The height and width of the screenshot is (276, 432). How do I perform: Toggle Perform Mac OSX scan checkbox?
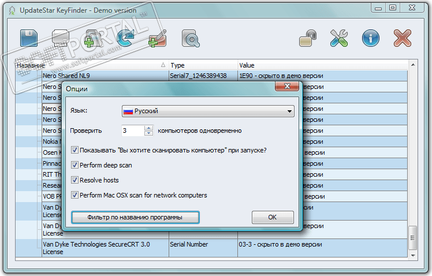click(75, 195)
